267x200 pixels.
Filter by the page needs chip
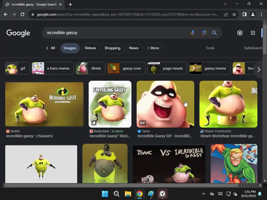167,68
